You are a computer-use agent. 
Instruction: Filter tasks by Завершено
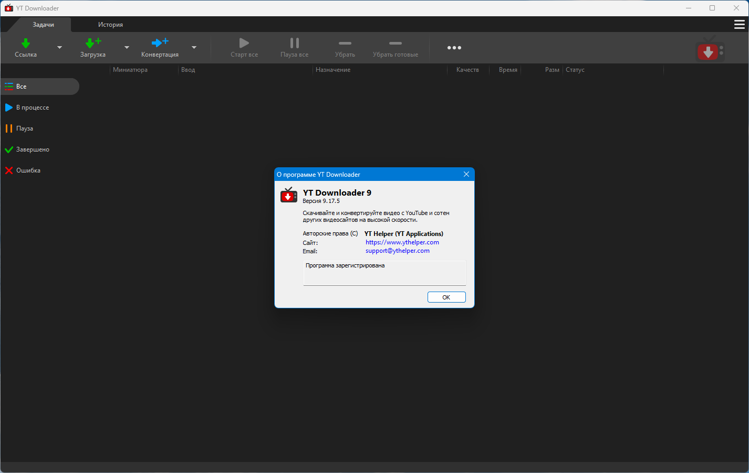click(33, 149)
